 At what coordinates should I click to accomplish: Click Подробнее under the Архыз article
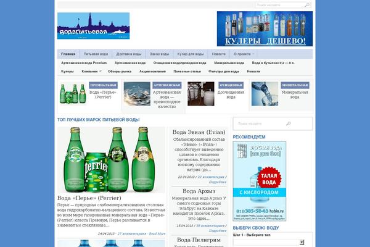[218, 231]
